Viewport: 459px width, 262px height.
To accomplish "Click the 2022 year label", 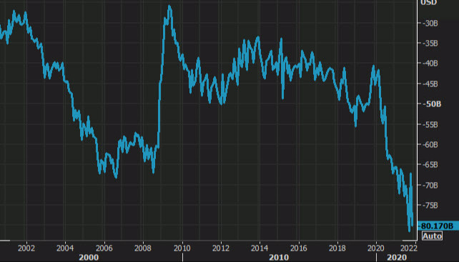I will click(x=409, y=248).
